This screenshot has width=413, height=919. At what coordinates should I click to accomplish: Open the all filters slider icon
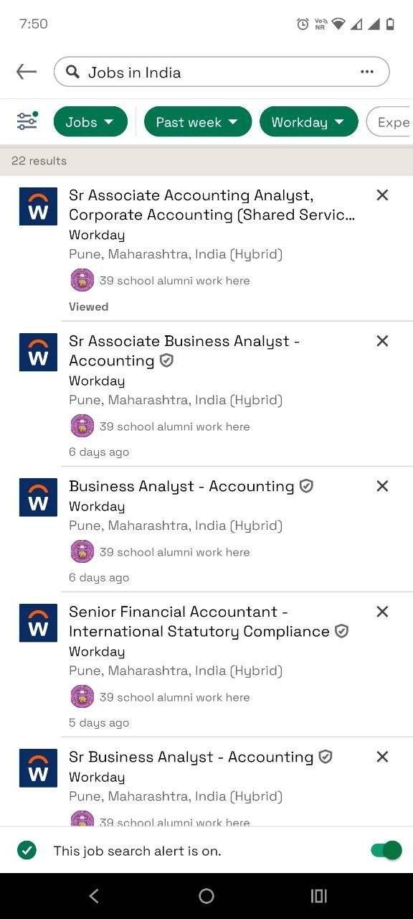[x=27, y=121]
